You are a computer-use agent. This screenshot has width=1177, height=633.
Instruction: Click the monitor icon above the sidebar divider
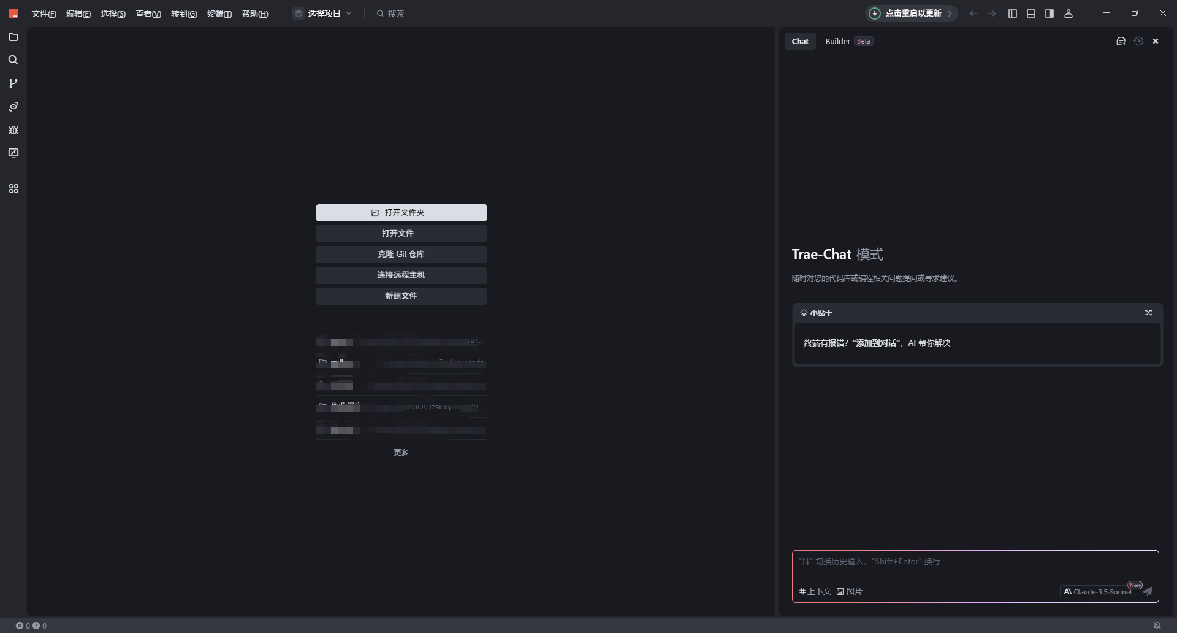point(13,153)
